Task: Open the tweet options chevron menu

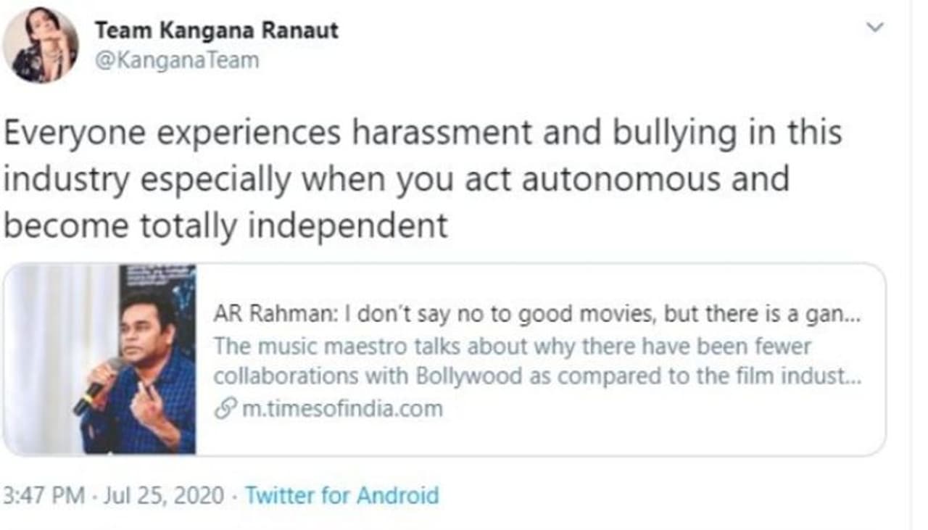Action: (x=876, y=28)
